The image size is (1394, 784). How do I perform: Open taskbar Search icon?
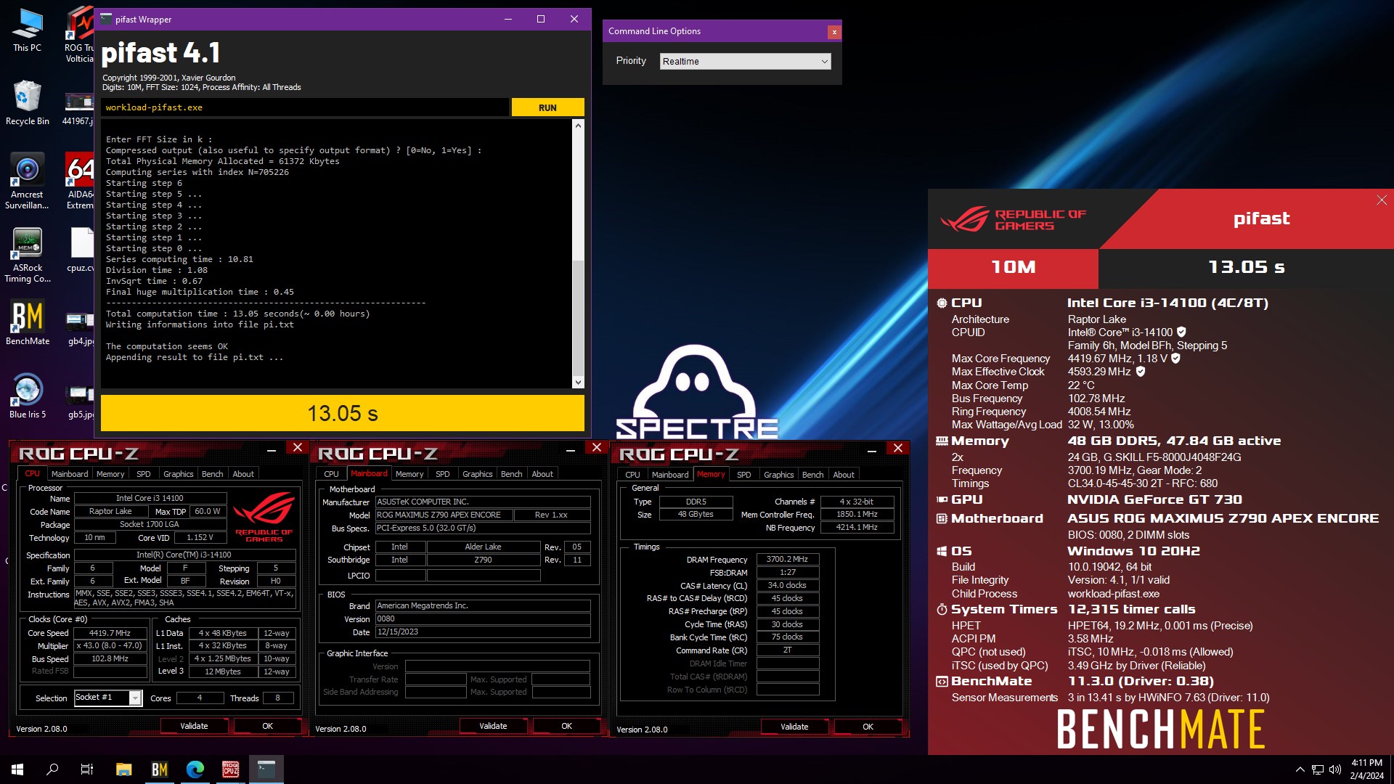pyautogui.click(x=52, y=769)
